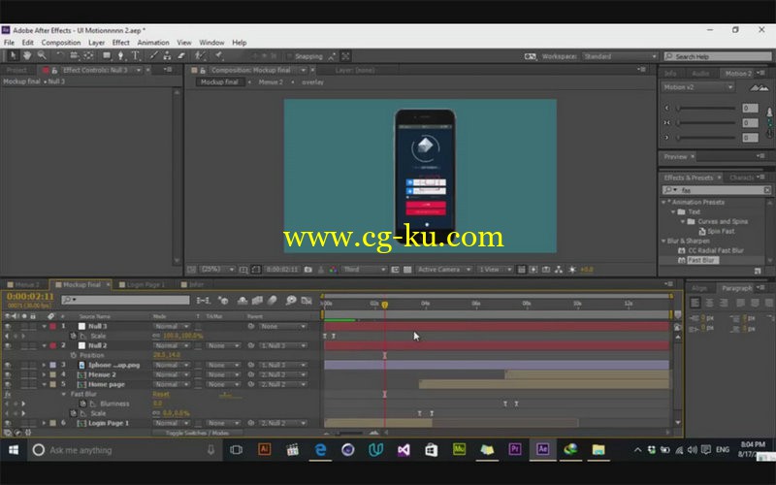Screen dimensions: 776x485
Task: Open the Effect menu
Action: tap(120, 43)
